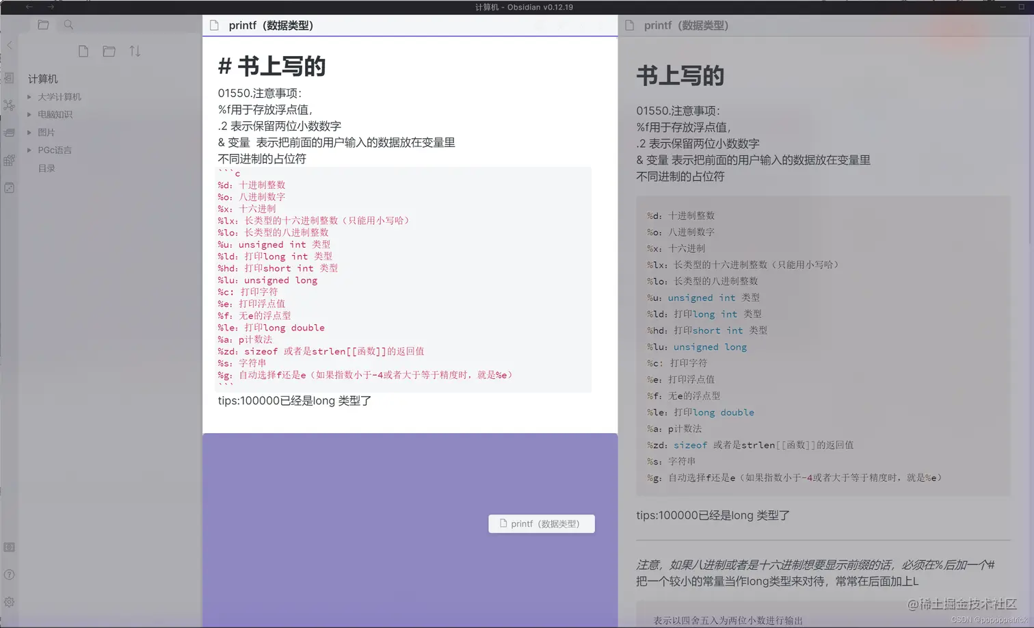Open Obsidian settings with the gear icon
Image resolution: width=1034 pixels, height=628 pixels.
[9, 602]
